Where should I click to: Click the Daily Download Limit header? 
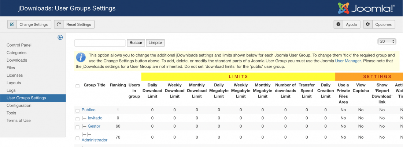pyautogui.click(x=152, y=91)
